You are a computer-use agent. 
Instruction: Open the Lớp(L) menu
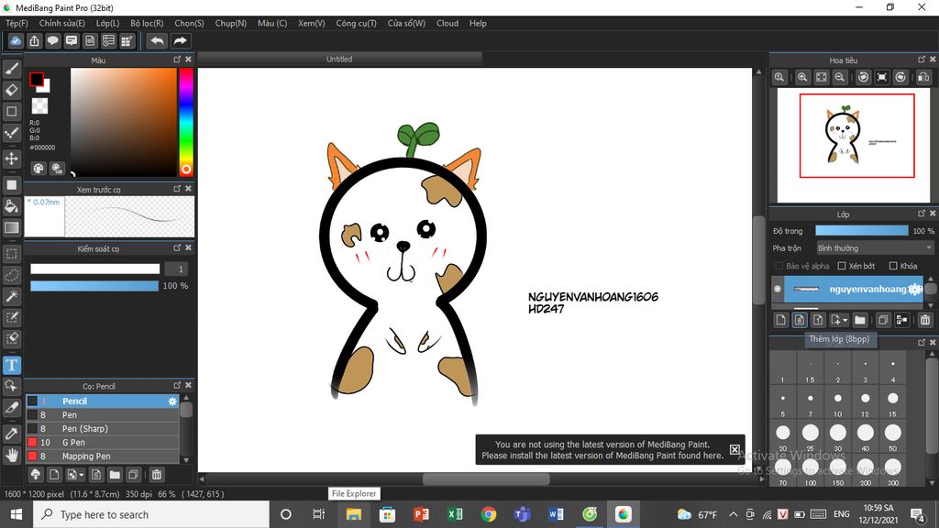click(108, 23)
